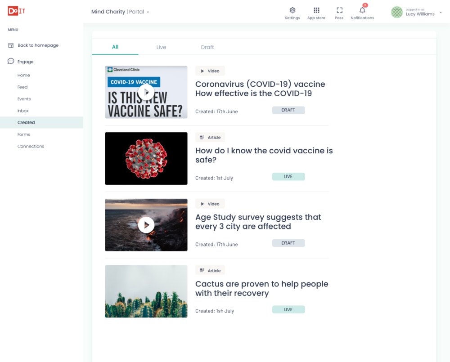This screenshot has height=362, width=450.
Task: Expand the user account chevron
Action: pyautogui.click(x=441, y=13)
